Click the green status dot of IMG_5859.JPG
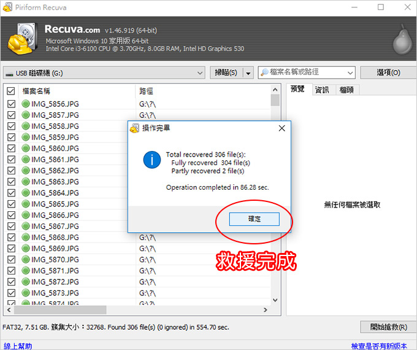Viewport: 417px width, 350px height. (26, 137)
